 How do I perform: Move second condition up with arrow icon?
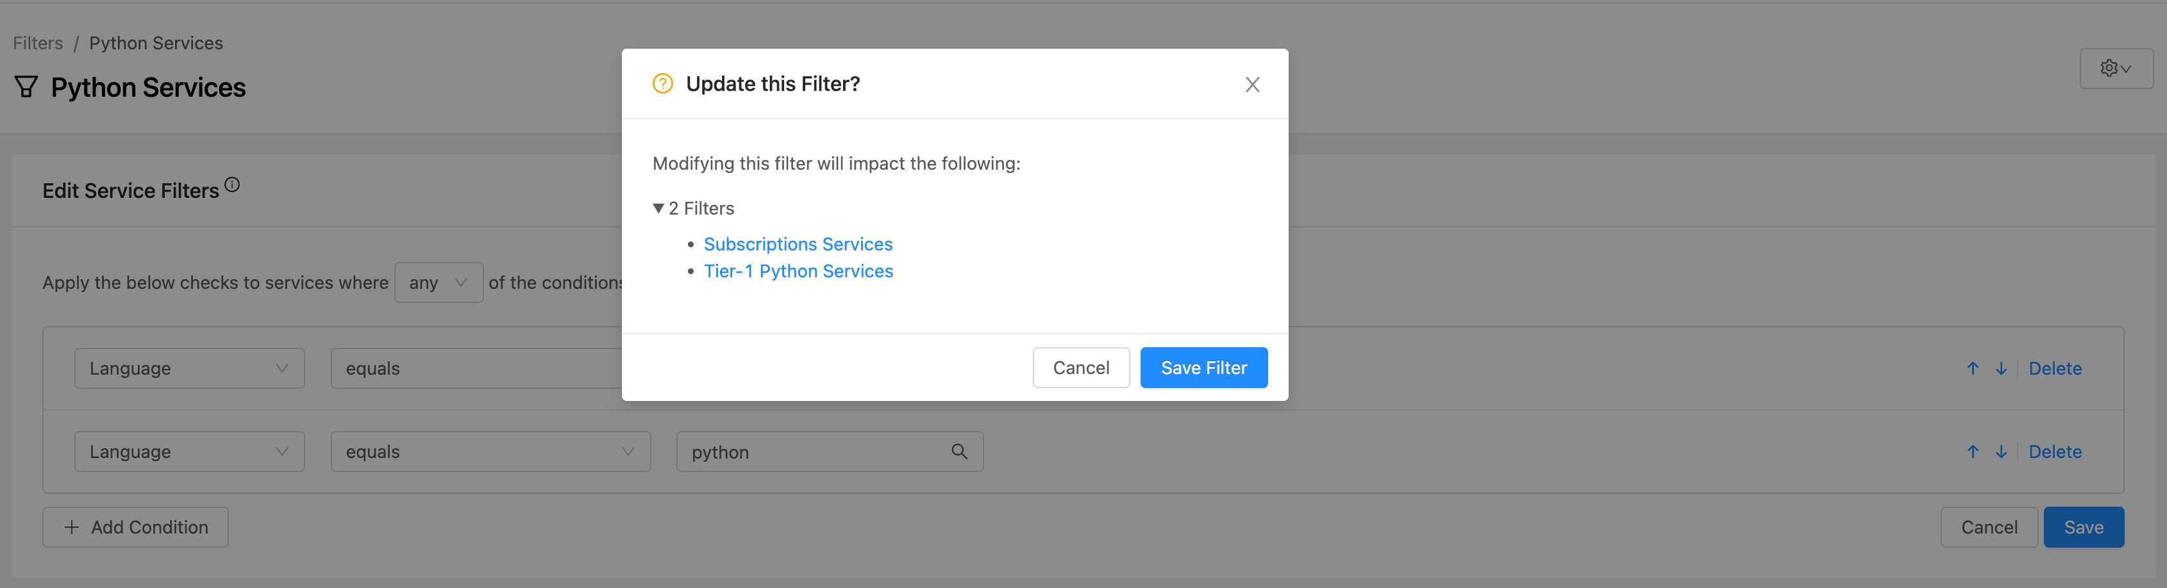click(1973, 452)
